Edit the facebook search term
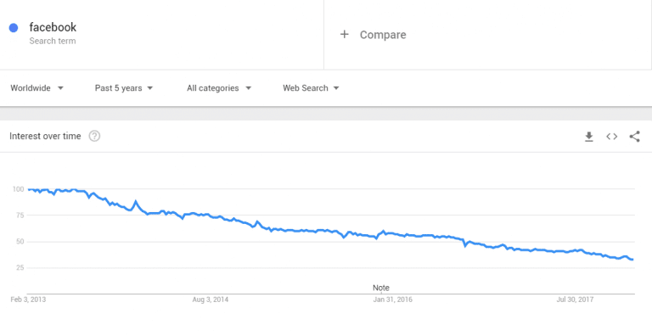 click(x=53, y=27)
